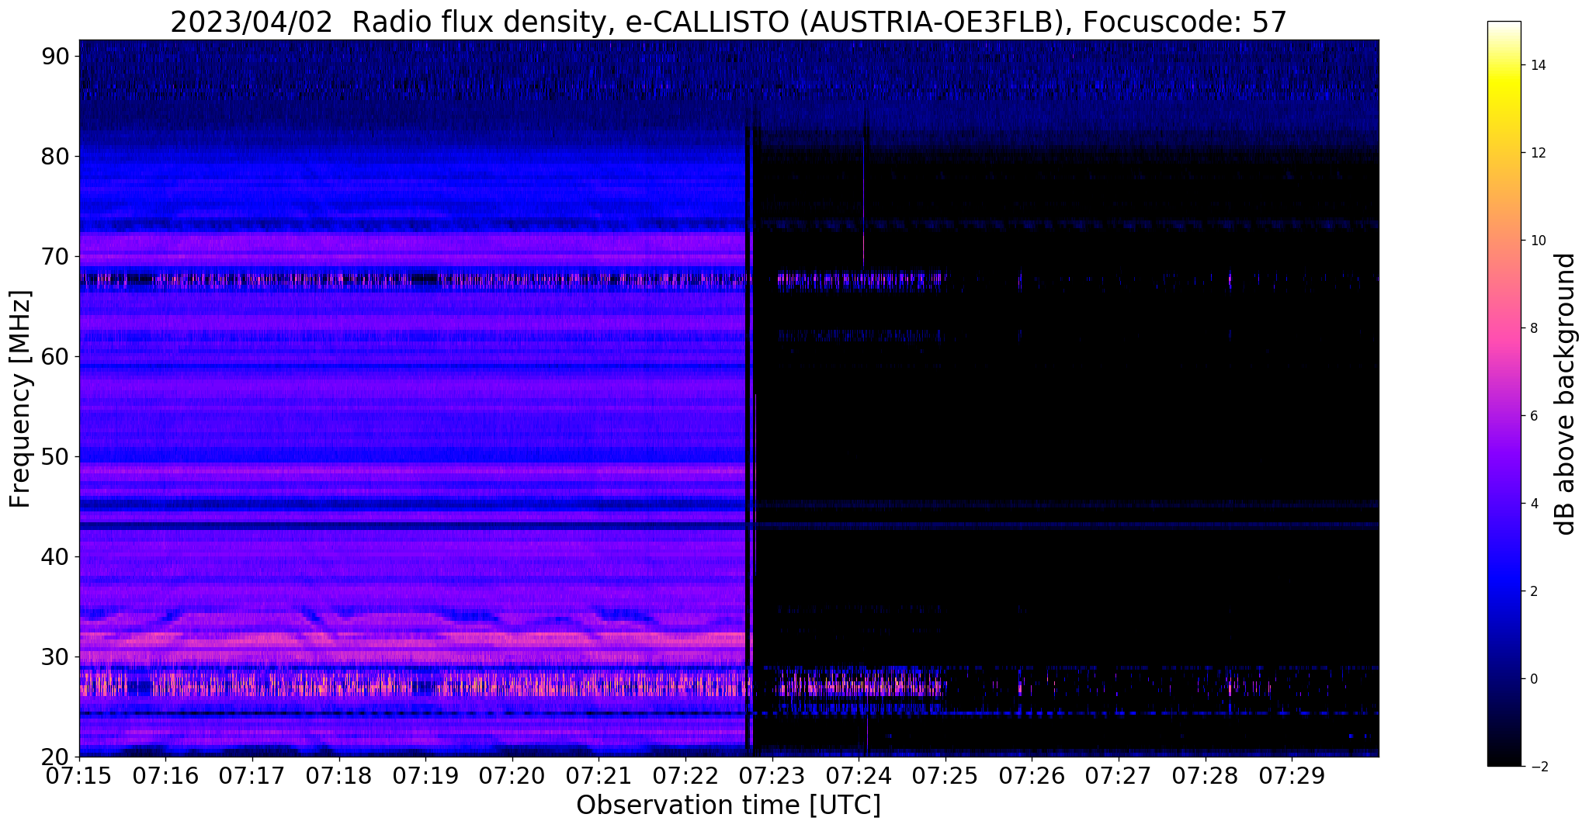Click the 07:28 time tick label
The image size is (1589, 828).
[1206, 776]
